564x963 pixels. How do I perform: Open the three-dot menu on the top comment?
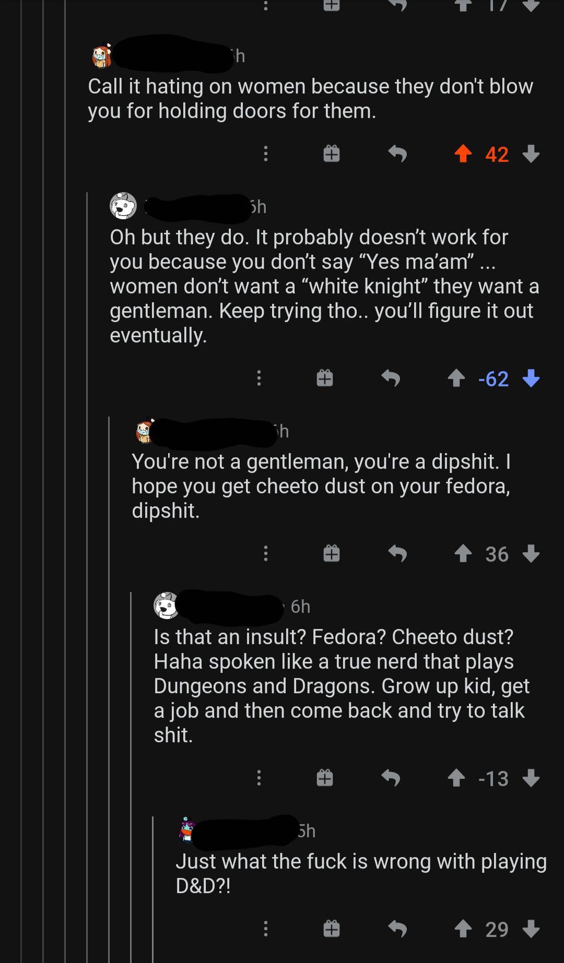[x=266, y=154]
